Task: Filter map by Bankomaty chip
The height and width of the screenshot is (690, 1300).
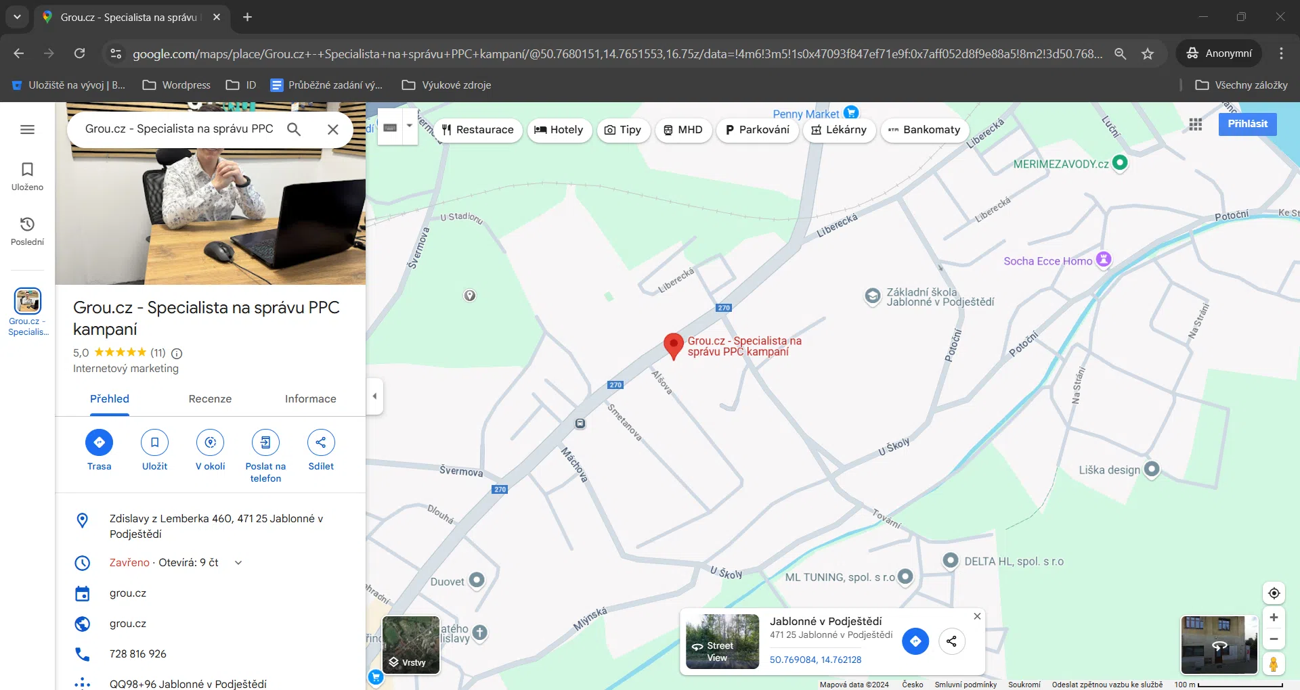Action: tap(925, 130)
